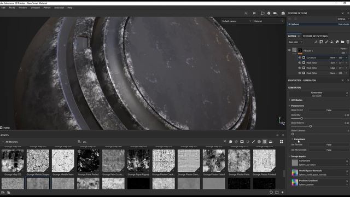Click the Global Contrast slider handle
The image size is (350, 197).
coord(293,134)
